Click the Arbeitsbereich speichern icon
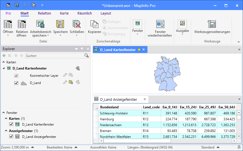 pyautogui.click(x=40, y=24)
